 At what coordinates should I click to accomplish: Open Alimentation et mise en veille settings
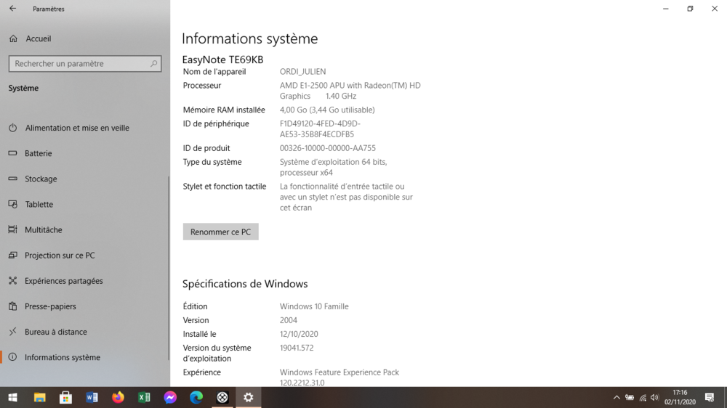click(77, 128)
